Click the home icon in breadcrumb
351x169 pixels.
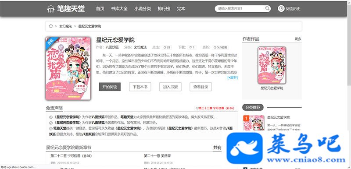51,26
